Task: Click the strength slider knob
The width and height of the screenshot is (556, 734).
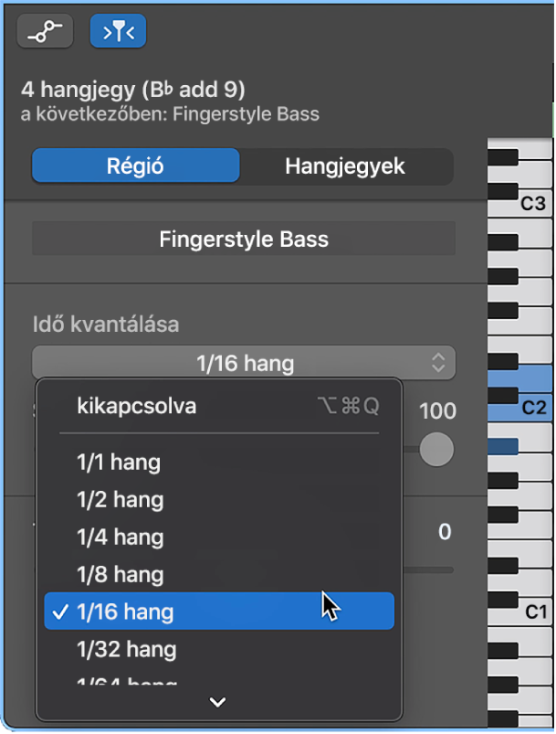Action: point(437,449)
